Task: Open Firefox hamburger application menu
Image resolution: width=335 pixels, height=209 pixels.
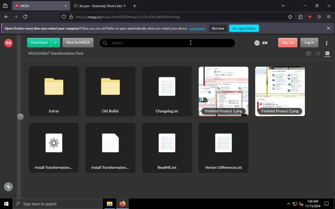Action: coord(329,17)
